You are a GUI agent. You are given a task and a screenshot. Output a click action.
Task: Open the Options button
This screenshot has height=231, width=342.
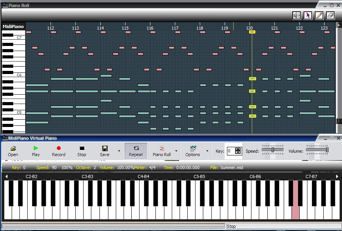(193, 151)
